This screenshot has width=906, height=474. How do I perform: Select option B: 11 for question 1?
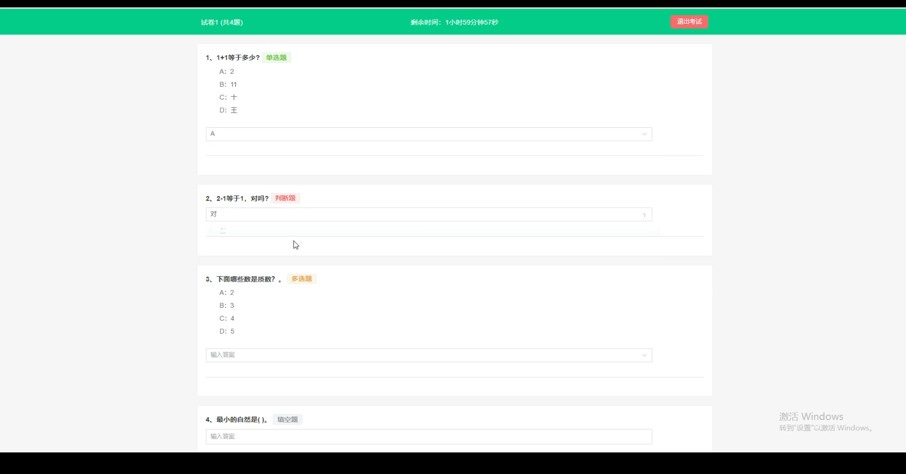pos(228,84)
